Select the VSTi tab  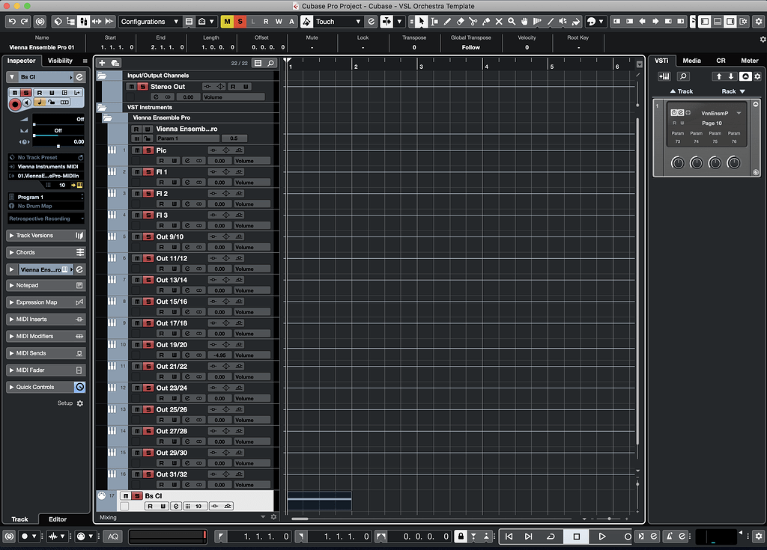point(661,61)
